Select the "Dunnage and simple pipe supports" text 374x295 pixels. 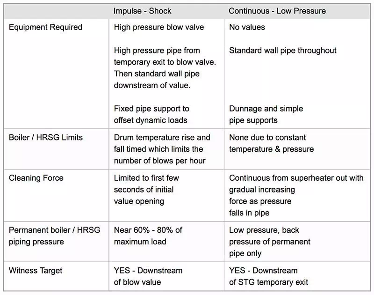pyautogui.click(x=266, y=114)
